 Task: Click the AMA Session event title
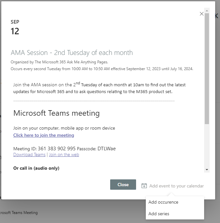pyautogui.click(x=72, y=53)
